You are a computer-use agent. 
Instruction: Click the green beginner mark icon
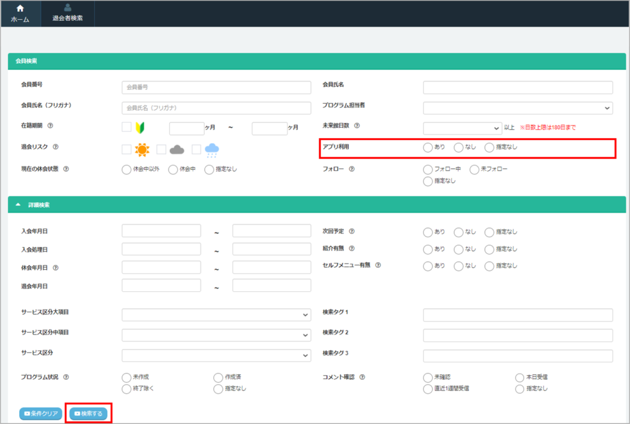click(139, 128)
